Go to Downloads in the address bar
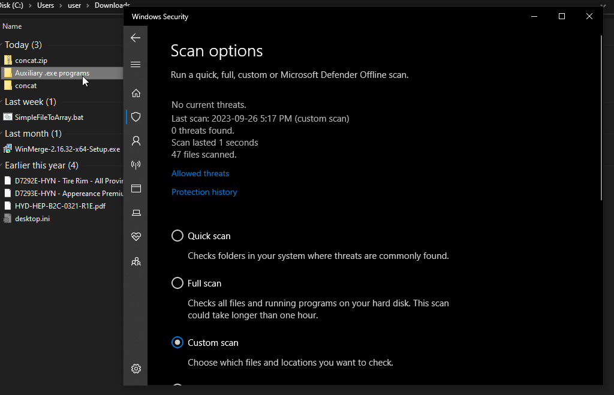The height and width of the screenshot is (395, 614). coord(112,5)
